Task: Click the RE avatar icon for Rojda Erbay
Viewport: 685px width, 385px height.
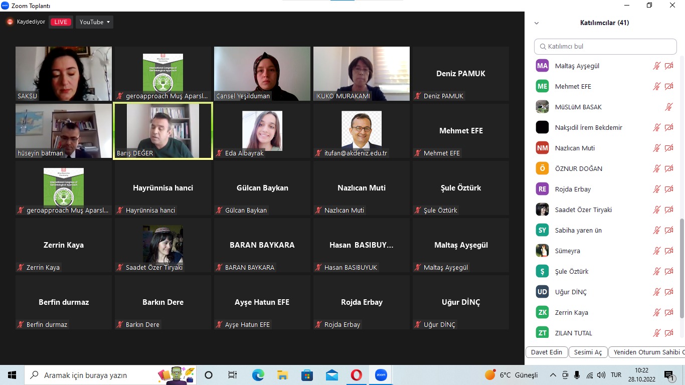Action: (x=542, y=189)
